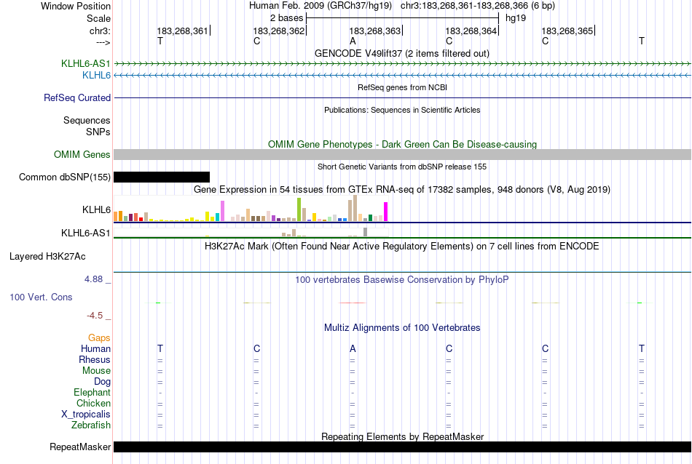Click the black KLHL6 GTEx expression label
Image resolution: width=692 pixels, height=464 pixels.
(96, 209)
